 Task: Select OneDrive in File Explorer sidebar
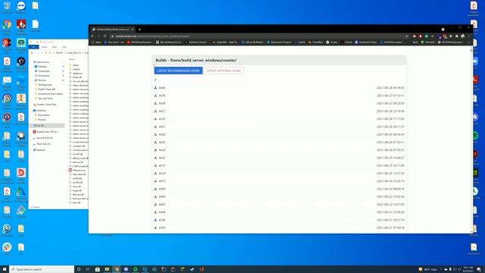click(x=39, y=111)
